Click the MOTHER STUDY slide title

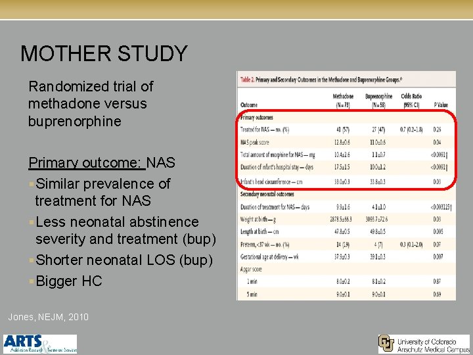click(104, 53)
